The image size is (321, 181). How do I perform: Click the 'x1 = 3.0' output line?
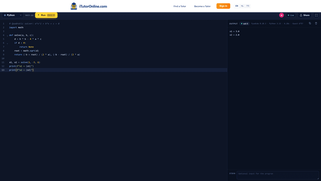click(235, 31)
